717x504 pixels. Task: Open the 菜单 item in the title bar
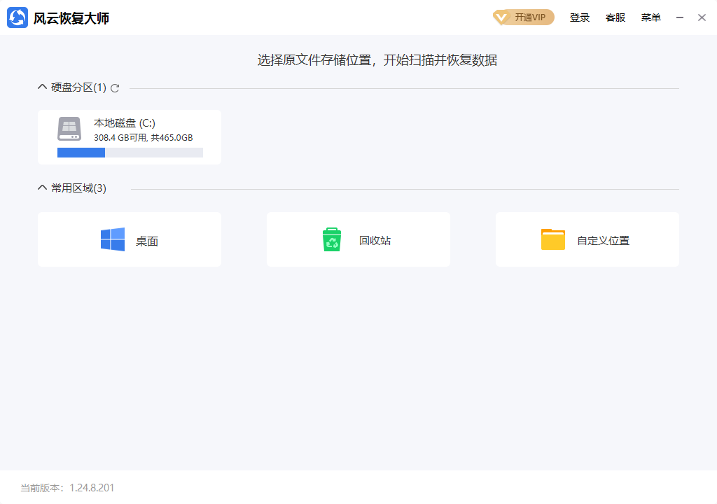[650, 17]
